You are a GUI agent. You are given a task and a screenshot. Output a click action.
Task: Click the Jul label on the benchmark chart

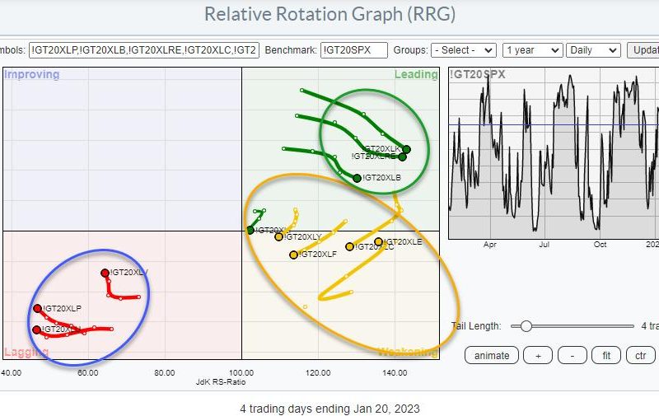point(544,245)
